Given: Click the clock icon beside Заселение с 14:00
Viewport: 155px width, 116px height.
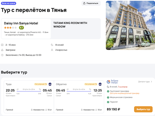Looking at the screenshot, I should pyautogui.click(x=2, y=55).
